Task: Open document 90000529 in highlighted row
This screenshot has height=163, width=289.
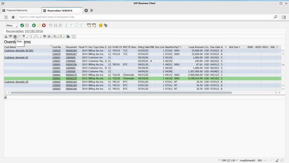Action: click(71, 78)
